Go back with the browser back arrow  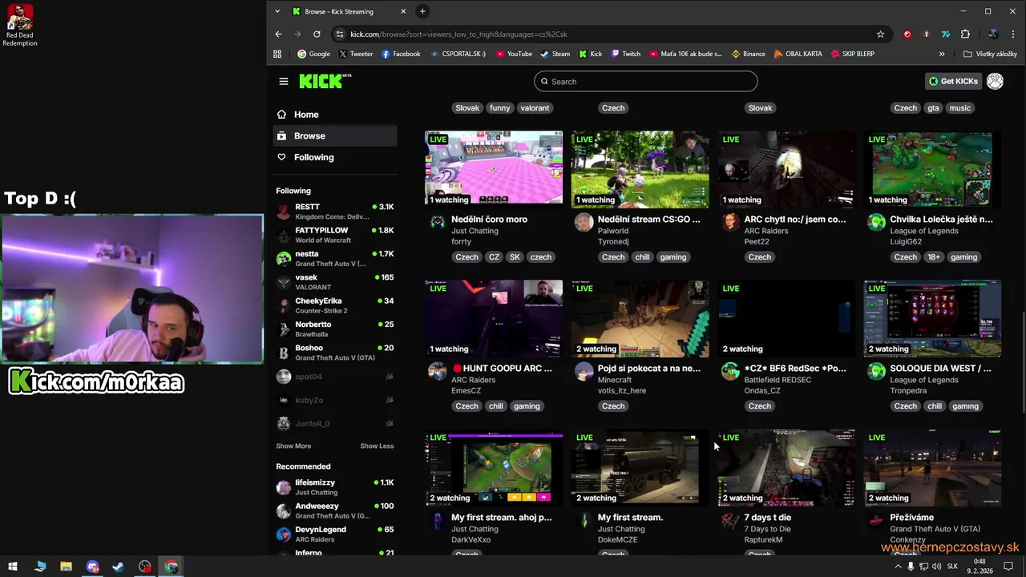click(278, 34)
